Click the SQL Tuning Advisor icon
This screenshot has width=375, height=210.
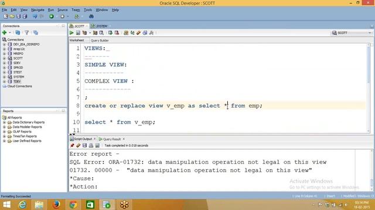pyautogui.click(x=101, y=33)
